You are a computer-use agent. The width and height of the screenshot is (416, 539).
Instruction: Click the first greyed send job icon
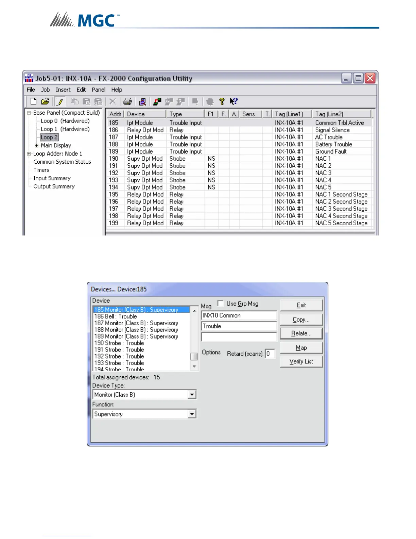[169, 101]
